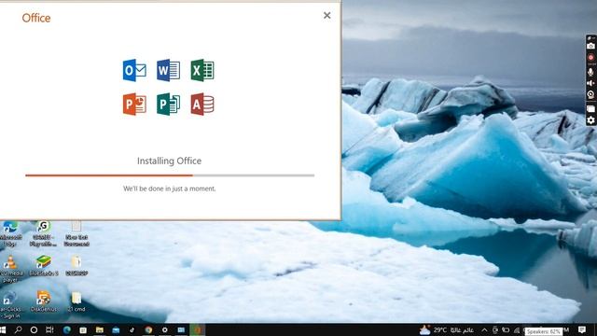Click the Excel icon in Office installer
This screenshot has width=597, height=336.
pyautogui.click(x=202, y=71)
